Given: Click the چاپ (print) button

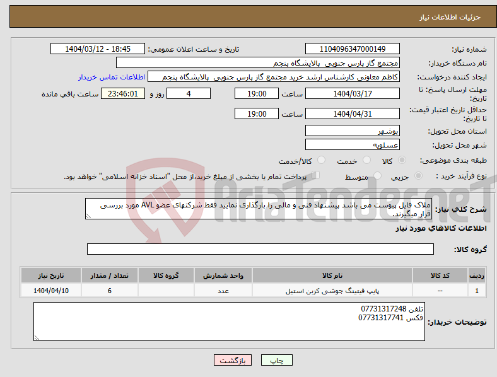Looking at the screenshot, I should pyautogui.click(x=276, y=360).
